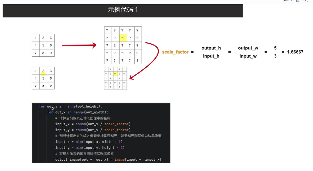
Task: Click line 'input_x = min(input_x, width - 1)'
Action: tap(89, 142)
